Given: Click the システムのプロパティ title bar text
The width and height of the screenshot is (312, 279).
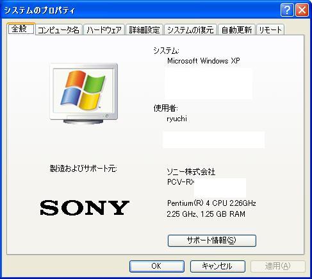Looking at the screenshot, I should coord(40,10).
